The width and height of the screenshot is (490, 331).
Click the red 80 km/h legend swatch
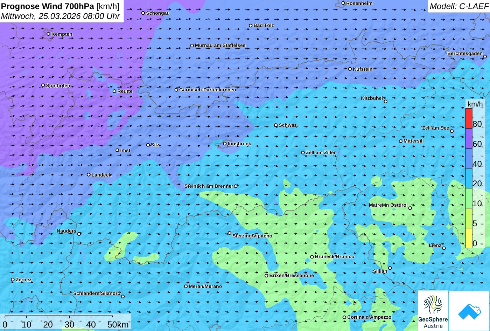tap(469, 118)
